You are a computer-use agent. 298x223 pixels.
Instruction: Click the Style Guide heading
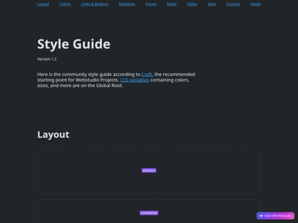click(74, 44)
